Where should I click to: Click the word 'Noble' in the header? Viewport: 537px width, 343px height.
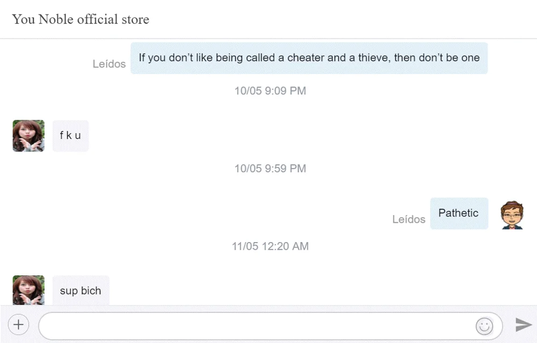(x=56, y=19)
